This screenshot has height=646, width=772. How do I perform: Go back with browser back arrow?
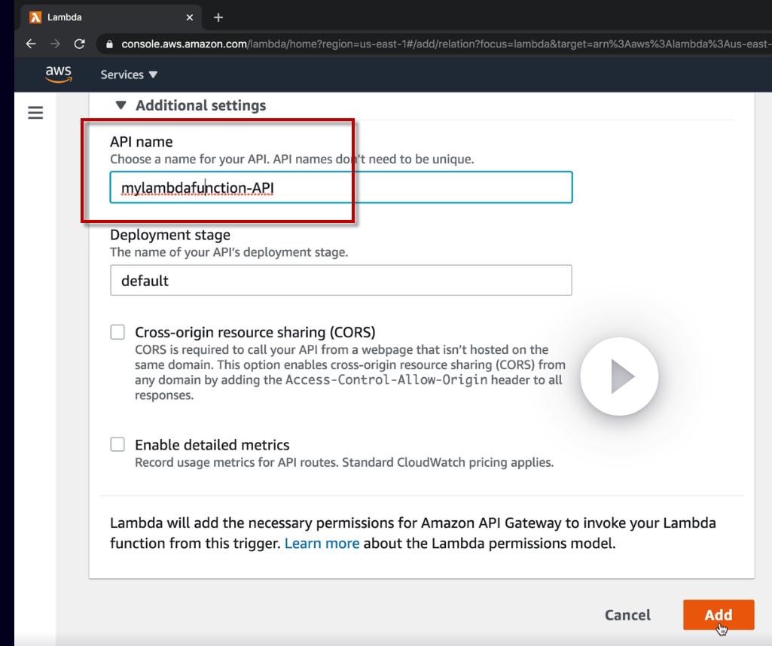(31, 44)
